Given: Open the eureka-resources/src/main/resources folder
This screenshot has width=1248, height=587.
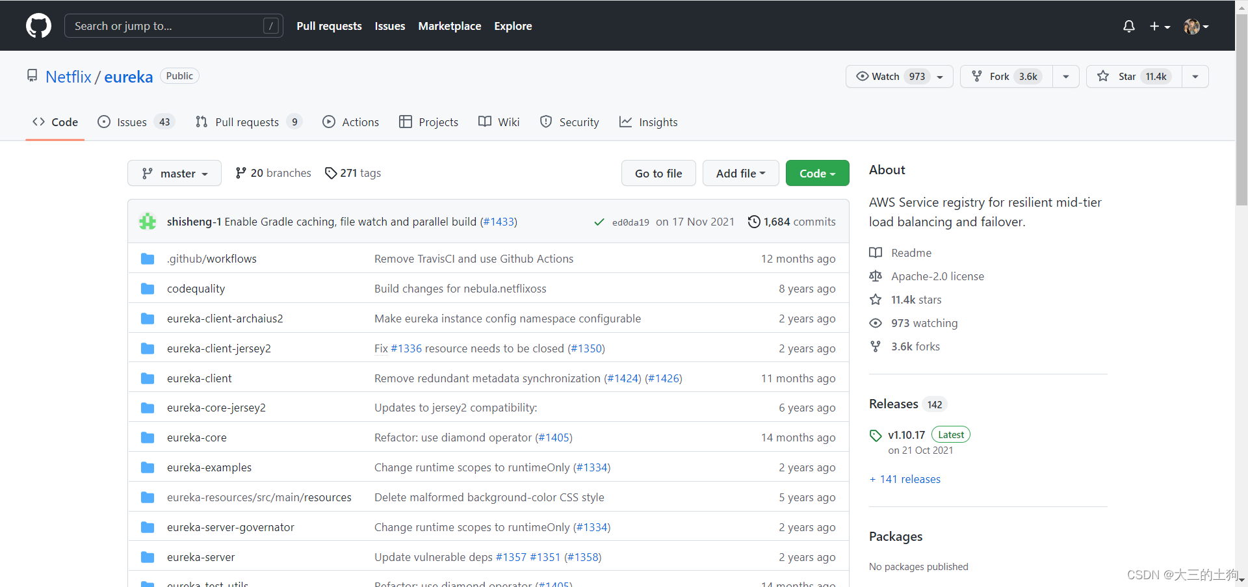Looking at the screenshot, I should click(259, 497).
